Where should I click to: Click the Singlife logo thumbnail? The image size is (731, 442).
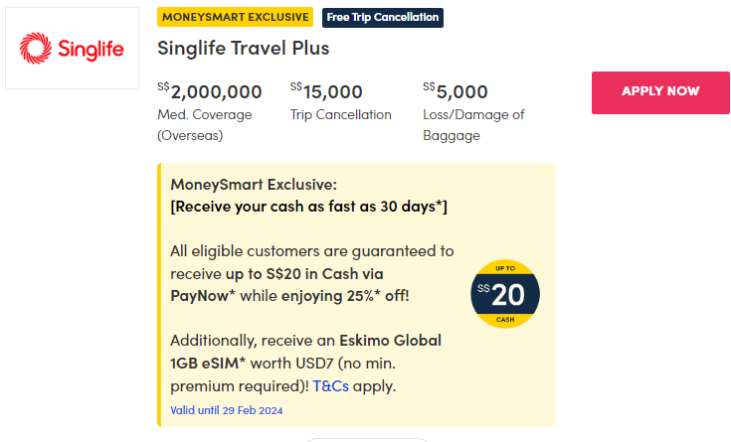click(x=73, y=48)
